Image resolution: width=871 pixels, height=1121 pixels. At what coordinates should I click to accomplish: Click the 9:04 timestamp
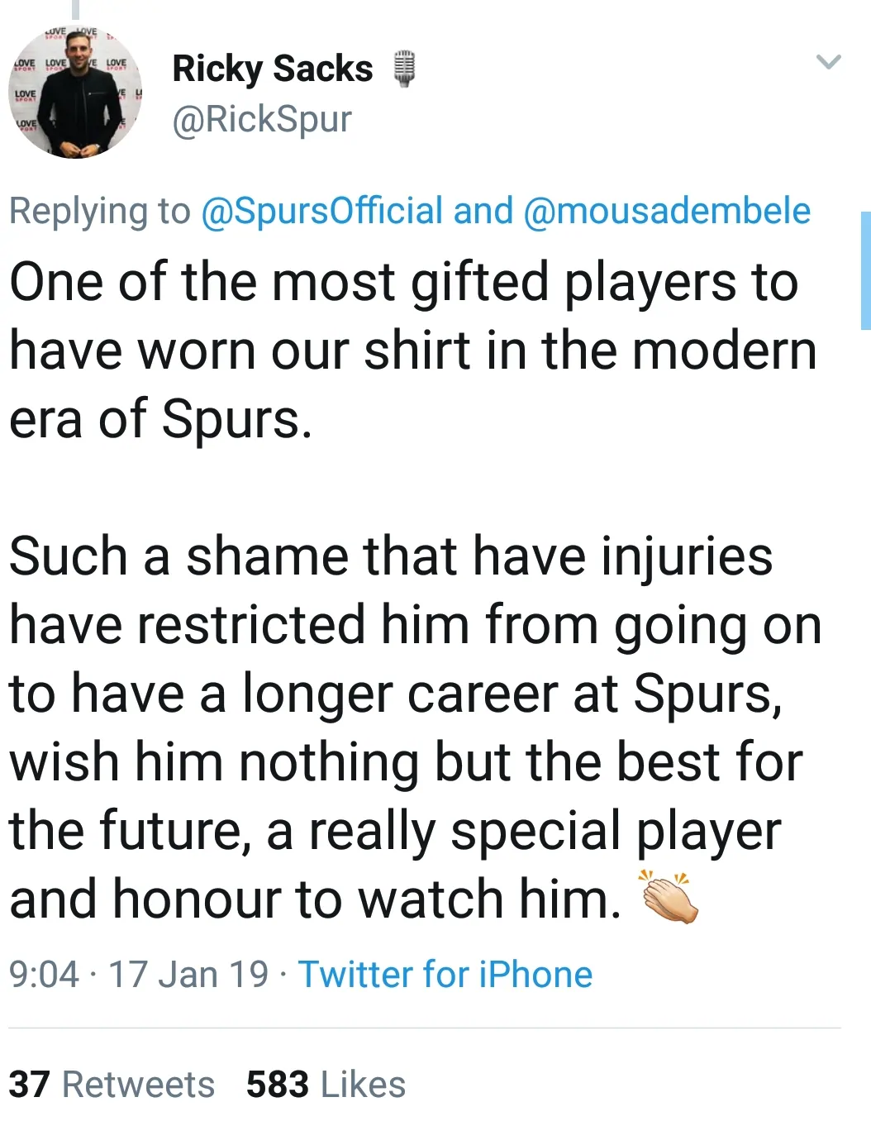pyautogui.click(x=44, y=974)
